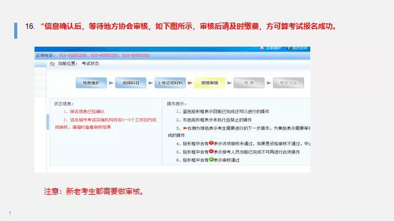
Task: Open the 信息维护 step button
Action: click(91, 83)
